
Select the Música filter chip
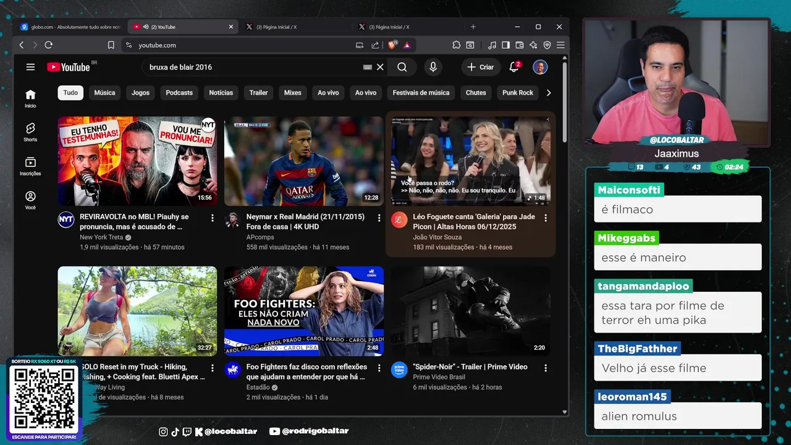[x=104, y=93]
